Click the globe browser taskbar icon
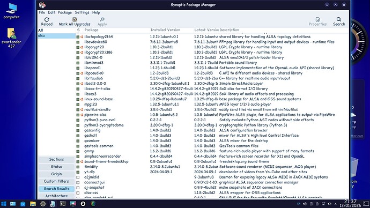The height and width of the screenshot is (208, 370). tap(93, 204)
